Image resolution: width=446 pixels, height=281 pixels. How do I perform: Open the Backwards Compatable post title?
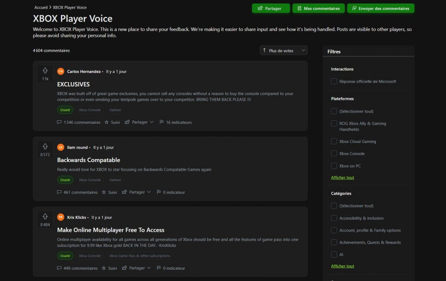coord(88,160)
